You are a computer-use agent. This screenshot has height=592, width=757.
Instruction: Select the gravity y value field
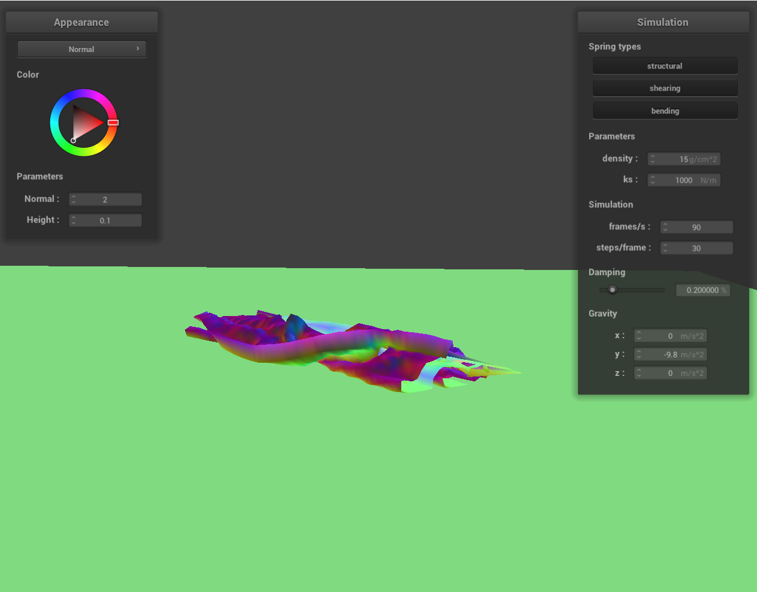click(x=671, y=354)
